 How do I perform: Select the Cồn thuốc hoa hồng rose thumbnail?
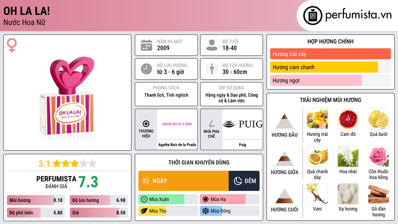pyautogui.click(x=379, y=156)
